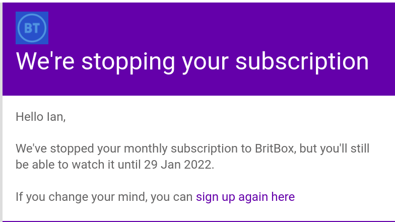Click the BT logo icon
The height and width of the screenshot is (222, 395).
pyautogui.click(x=32, y=28)
